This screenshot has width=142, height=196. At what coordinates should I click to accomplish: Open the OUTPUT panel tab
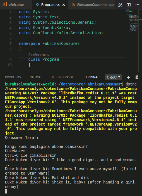tap(36, 77)
